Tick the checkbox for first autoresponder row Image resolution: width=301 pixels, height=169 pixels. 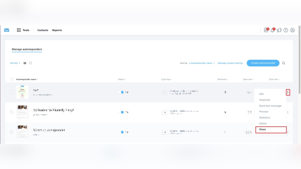coord(12,92)
